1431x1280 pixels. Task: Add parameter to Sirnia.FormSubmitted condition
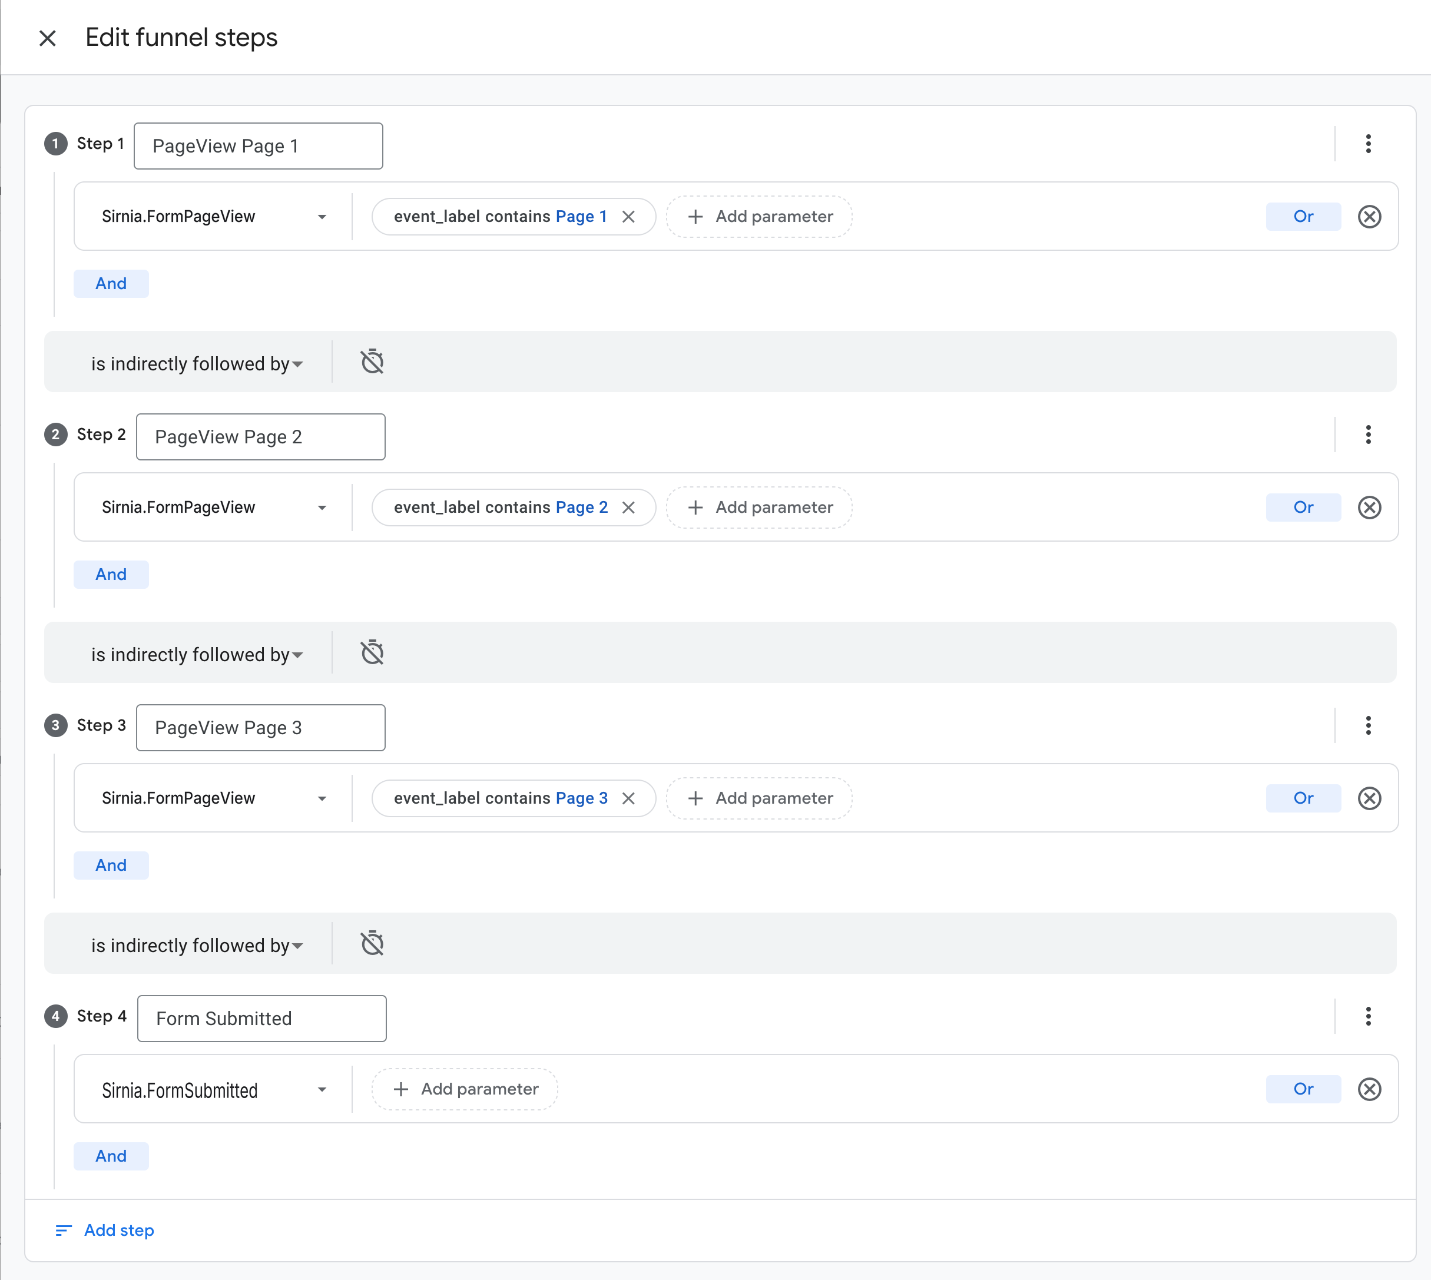pyautogui.click(x=465, y=1089)
